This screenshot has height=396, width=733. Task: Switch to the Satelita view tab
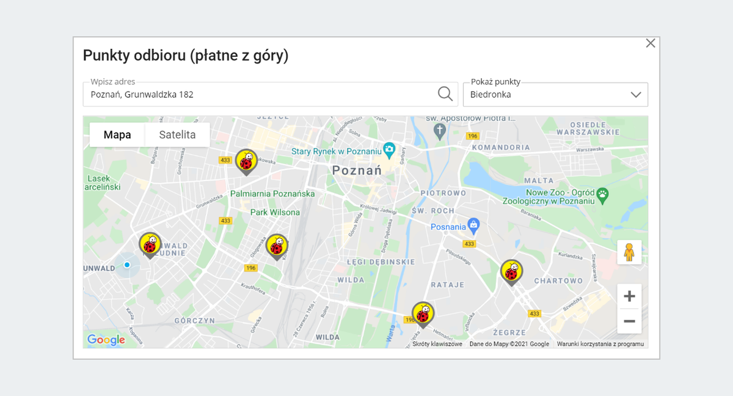click(x=177, y=134)
